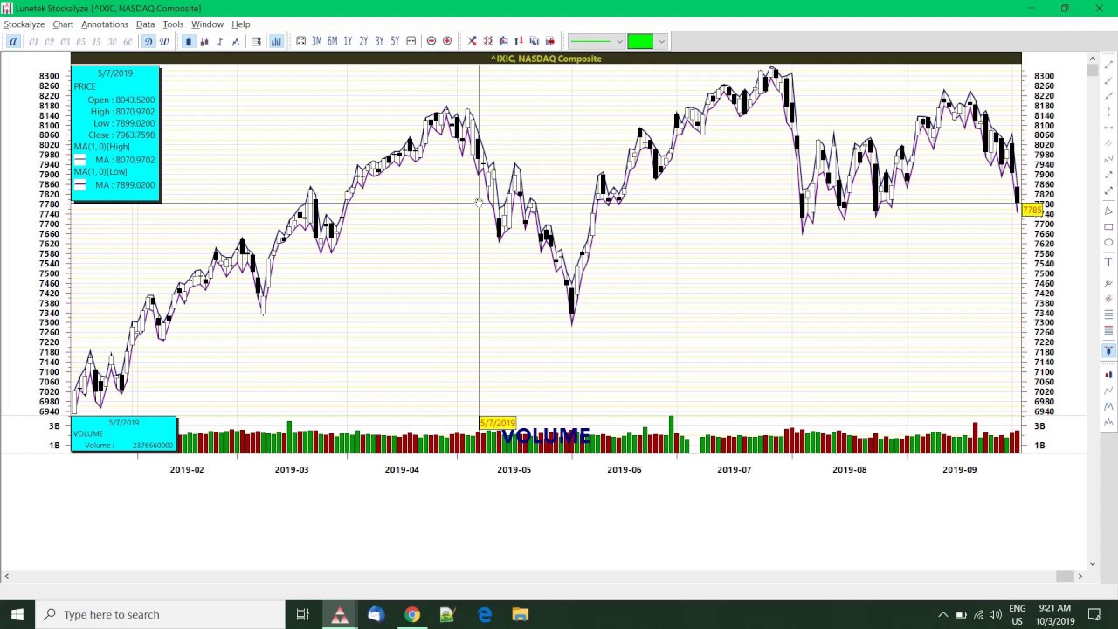Set chart range to 3M
1118x629 pixels.
click(316, 41)
